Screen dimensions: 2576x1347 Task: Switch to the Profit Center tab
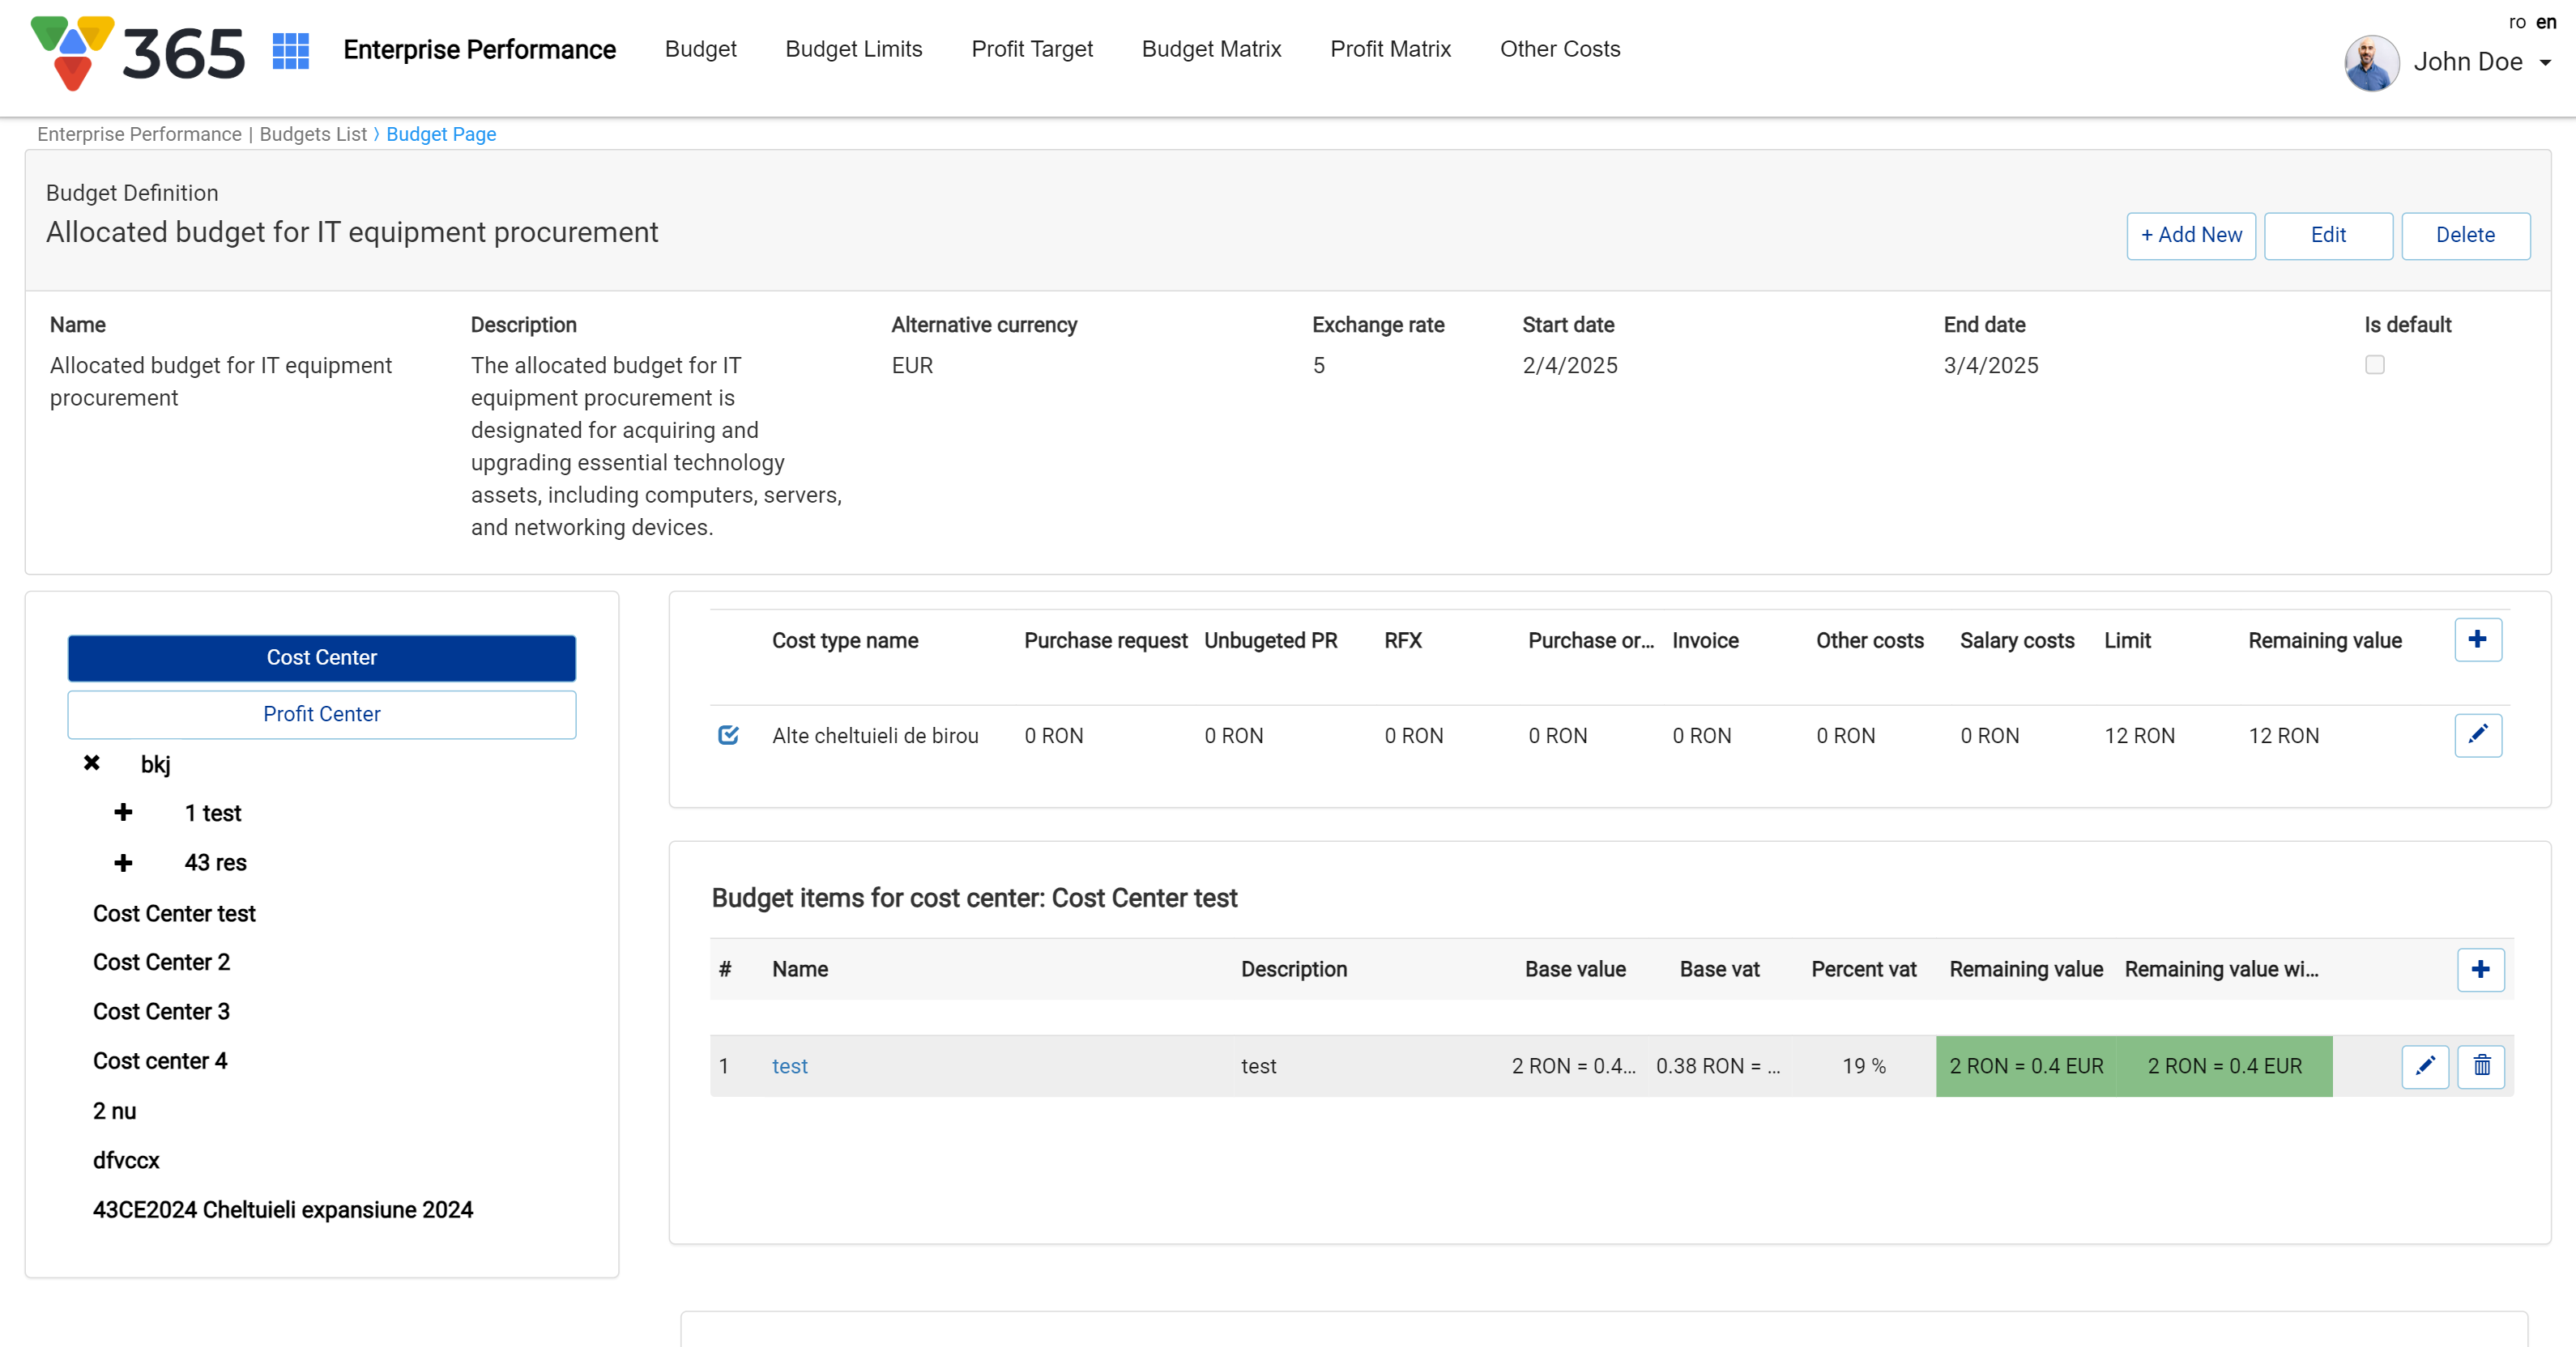pos(321,713)
